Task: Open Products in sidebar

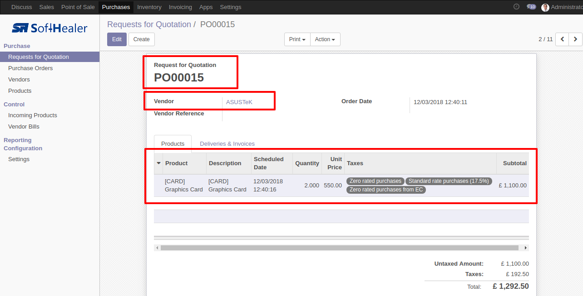Action: click(20, 91)
